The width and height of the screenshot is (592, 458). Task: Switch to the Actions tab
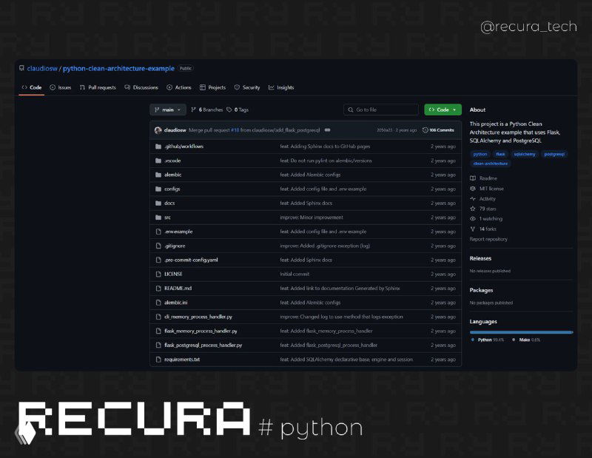point(182,87)
